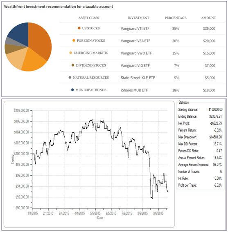Click Vanguard VTI ETF investment
Image resolution: width=228 pixels, height=232 pixels.
[135, 29]
